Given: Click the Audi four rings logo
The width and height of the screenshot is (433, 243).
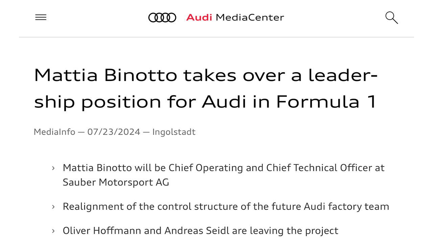Looking at the screenshot, I should [x=162, y=18].
